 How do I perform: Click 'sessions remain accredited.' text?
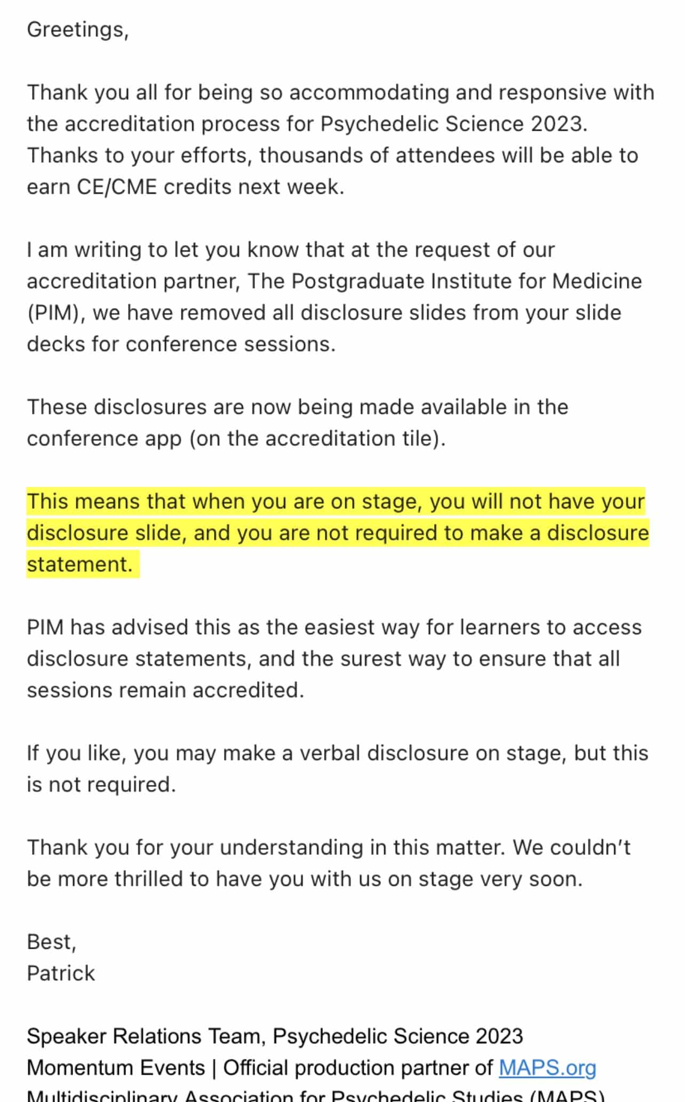165,690
